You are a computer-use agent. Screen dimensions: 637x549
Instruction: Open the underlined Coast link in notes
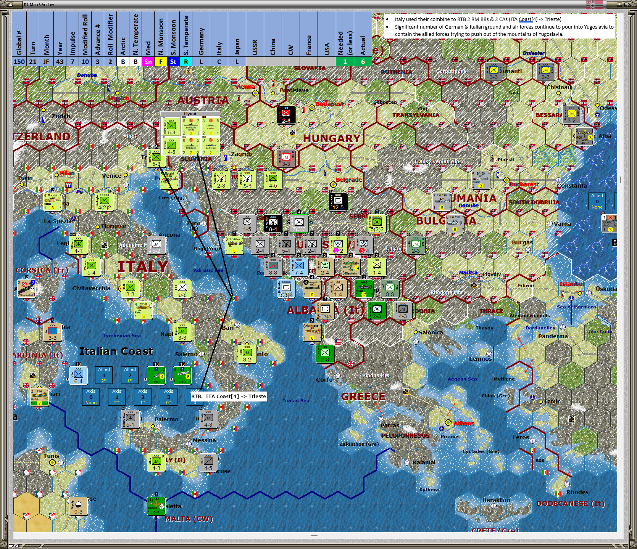coord(525,19)
